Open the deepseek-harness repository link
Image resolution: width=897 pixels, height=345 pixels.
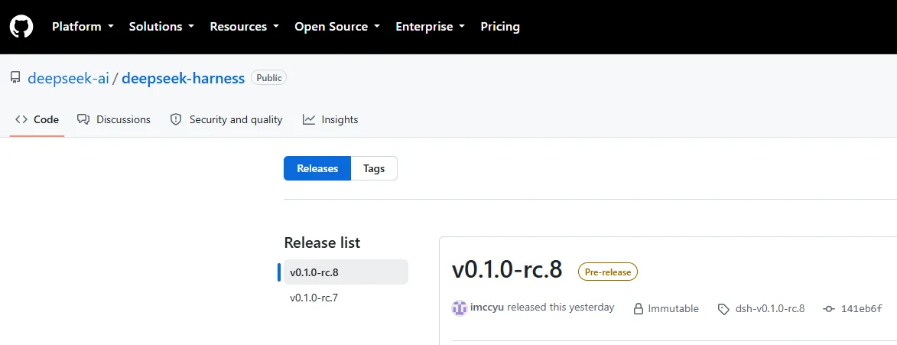click(183, 78)
